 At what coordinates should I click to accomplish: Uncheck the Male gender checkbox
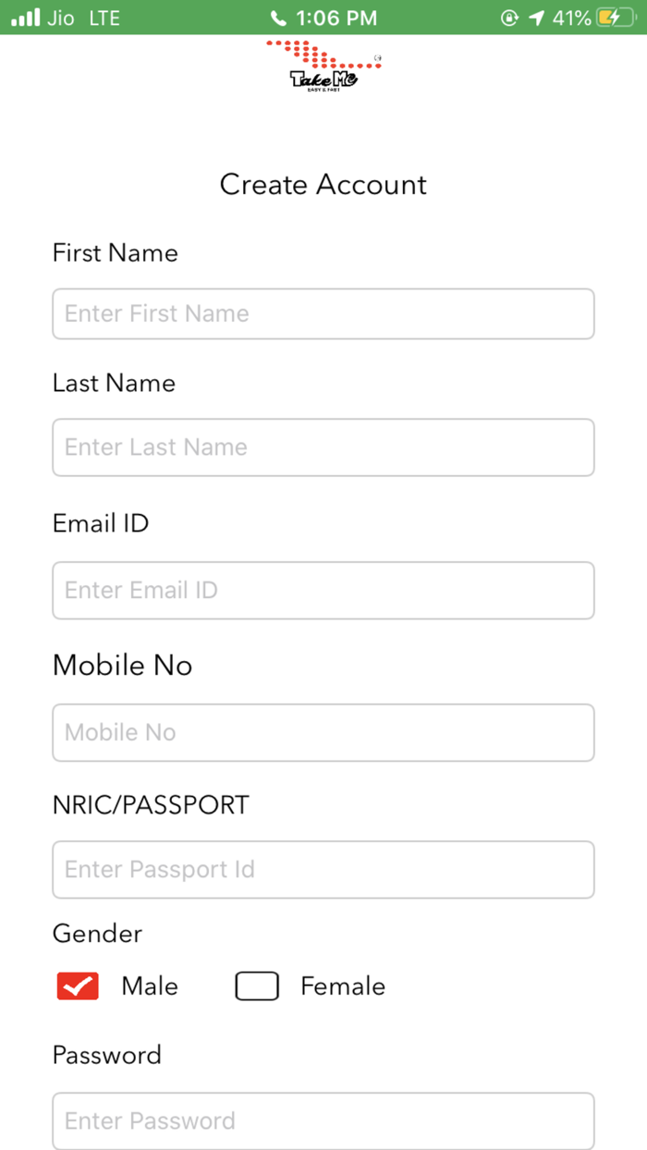click(78, 985)
